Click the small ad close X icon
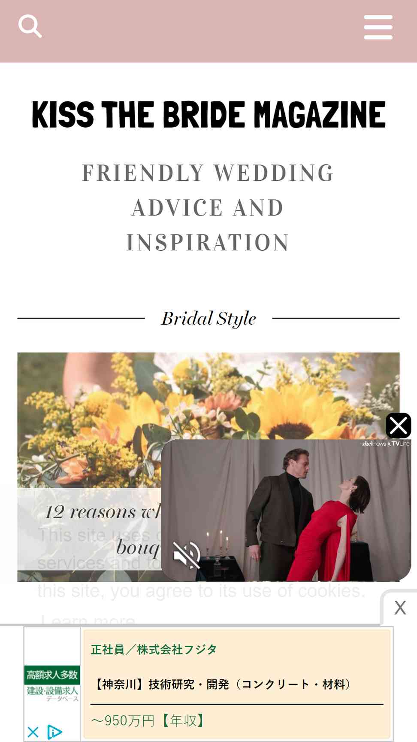Viewport: 417px width, 742px height. (x=33, y=732)
